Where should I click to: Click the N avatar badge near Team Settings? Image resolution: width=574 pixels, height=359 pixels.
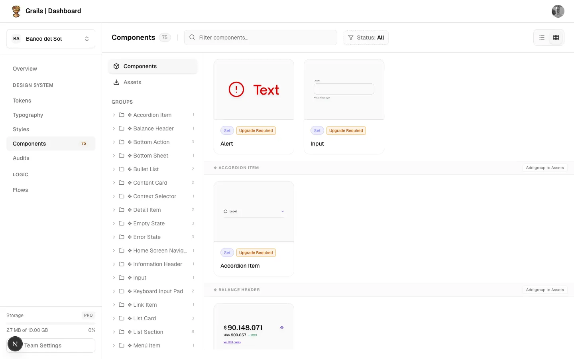coord(15,344)
